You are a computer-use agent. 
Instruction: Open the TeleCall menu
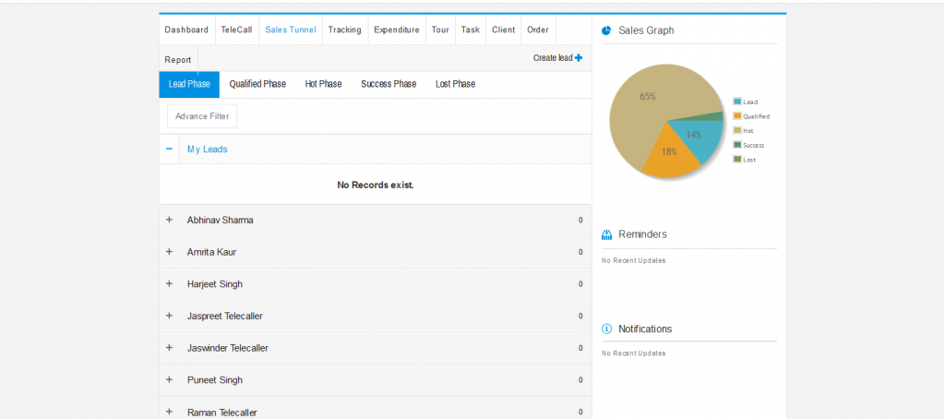[x=236, y=30]
